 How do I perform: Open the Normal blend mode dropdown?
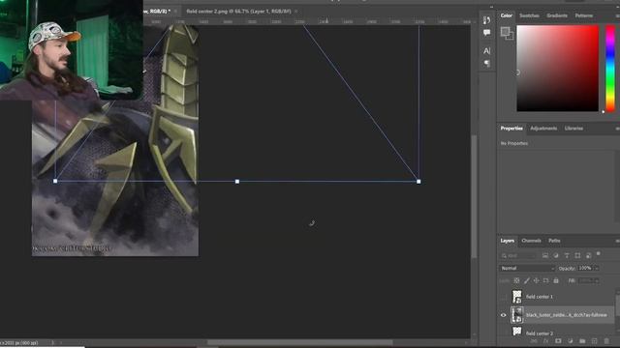click(x=527, y=269)
